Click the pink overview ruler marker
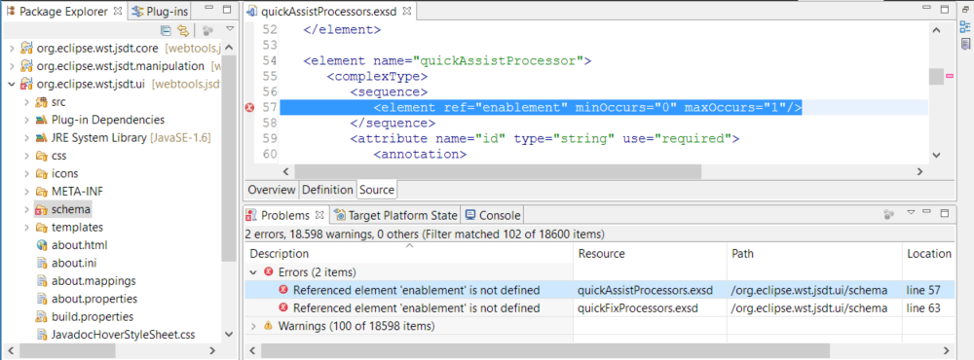 (x=949, y=76)
